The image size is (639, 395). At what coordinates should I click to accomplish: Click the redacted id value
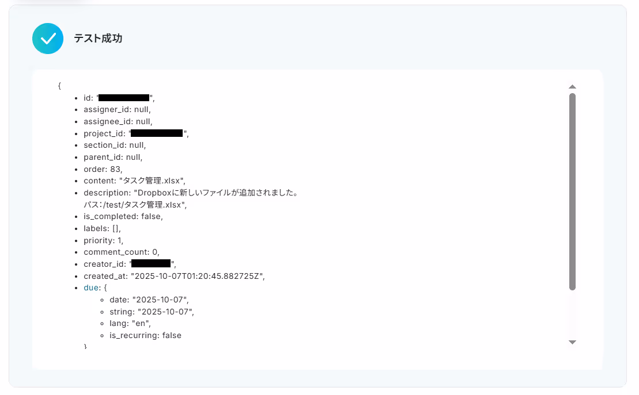(x=124, y=98)
